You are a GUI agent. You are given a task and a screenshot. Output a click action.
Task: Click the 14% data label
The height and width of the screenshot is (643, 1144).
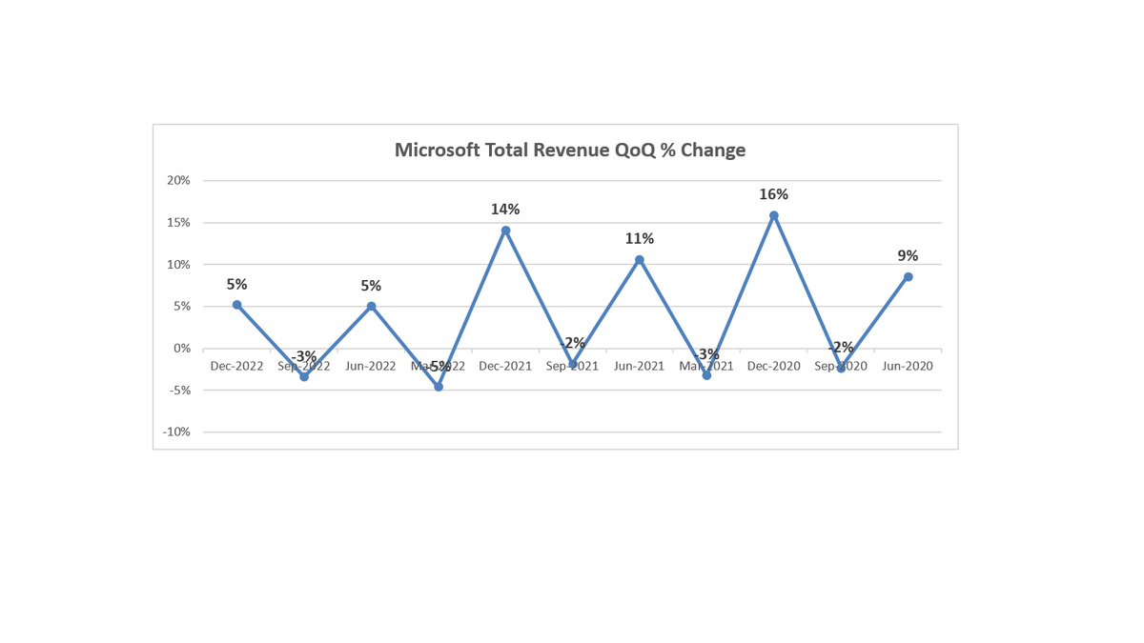pyautogui.click(x=505, y=210)
